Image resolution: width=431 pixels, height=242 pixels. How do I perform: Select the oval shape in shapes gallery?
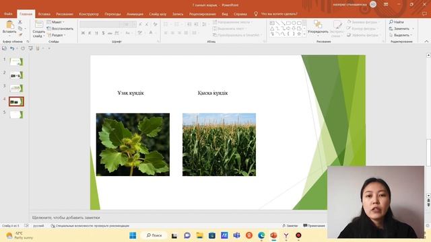[294, 23]
